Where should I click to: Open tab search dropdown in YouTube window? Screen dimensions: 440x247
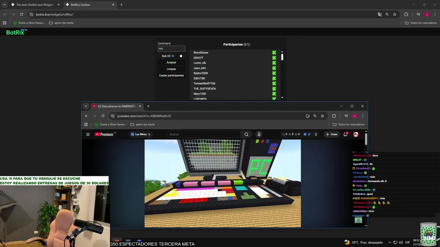coord(86,106)
